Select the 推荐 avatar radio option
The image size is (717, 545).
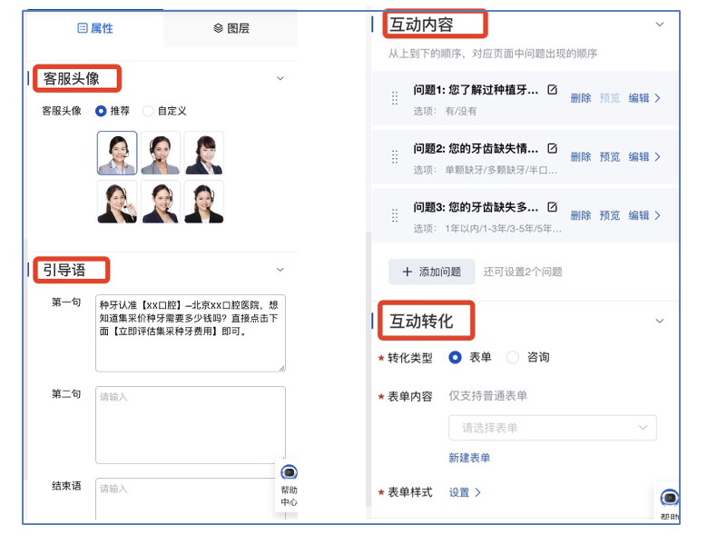pos(101,111)
